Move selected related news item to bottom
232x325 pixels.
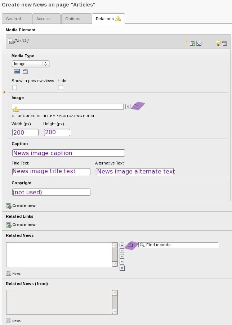[122, 262]
